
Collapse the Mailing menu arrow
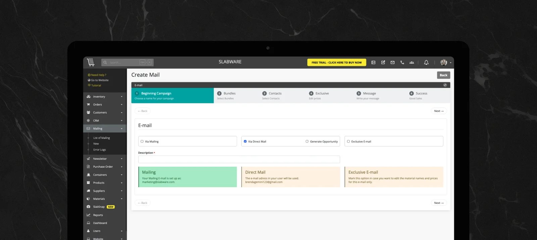pyautogui.click(x=121, y=129)
